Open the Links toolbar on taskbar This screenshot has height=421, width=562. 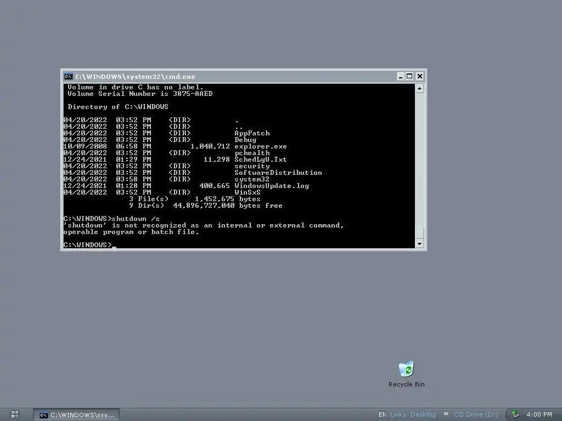tap(398, 414)
